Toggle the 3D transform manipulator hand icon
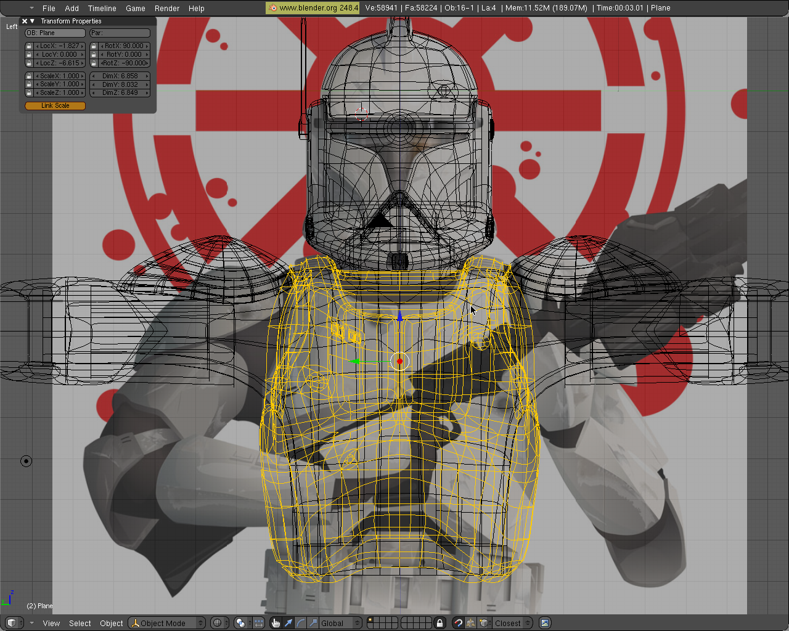Screen dimensions: 789x631 pos(276,623)
